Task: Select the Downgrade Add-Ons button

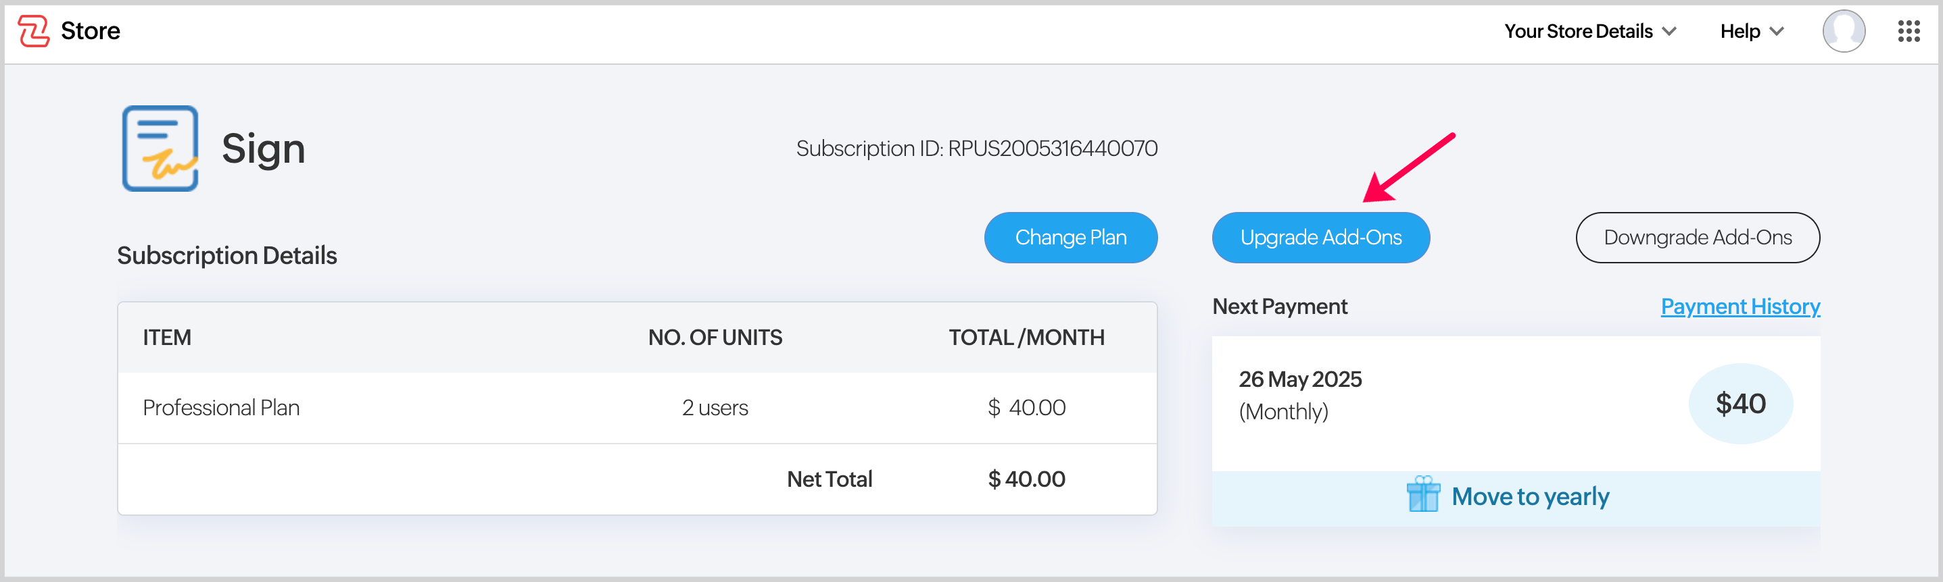Action: tap(1697, 238)
